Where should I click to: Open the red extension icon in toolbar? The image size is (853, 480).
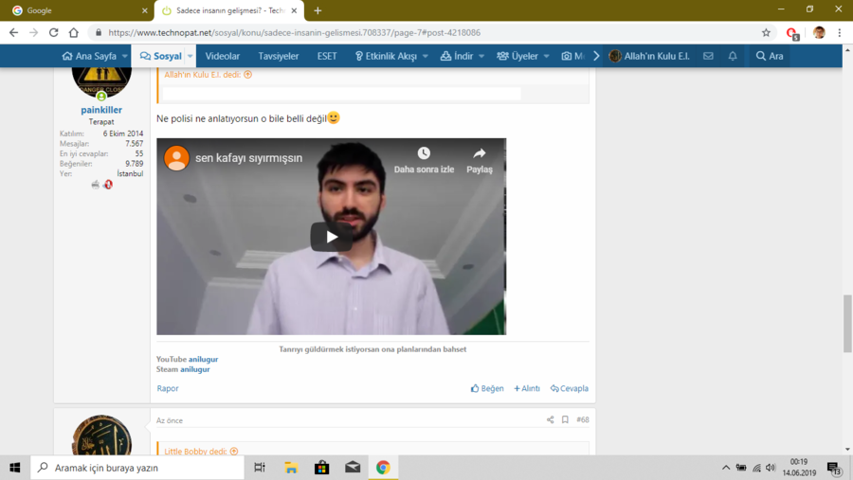792,33
